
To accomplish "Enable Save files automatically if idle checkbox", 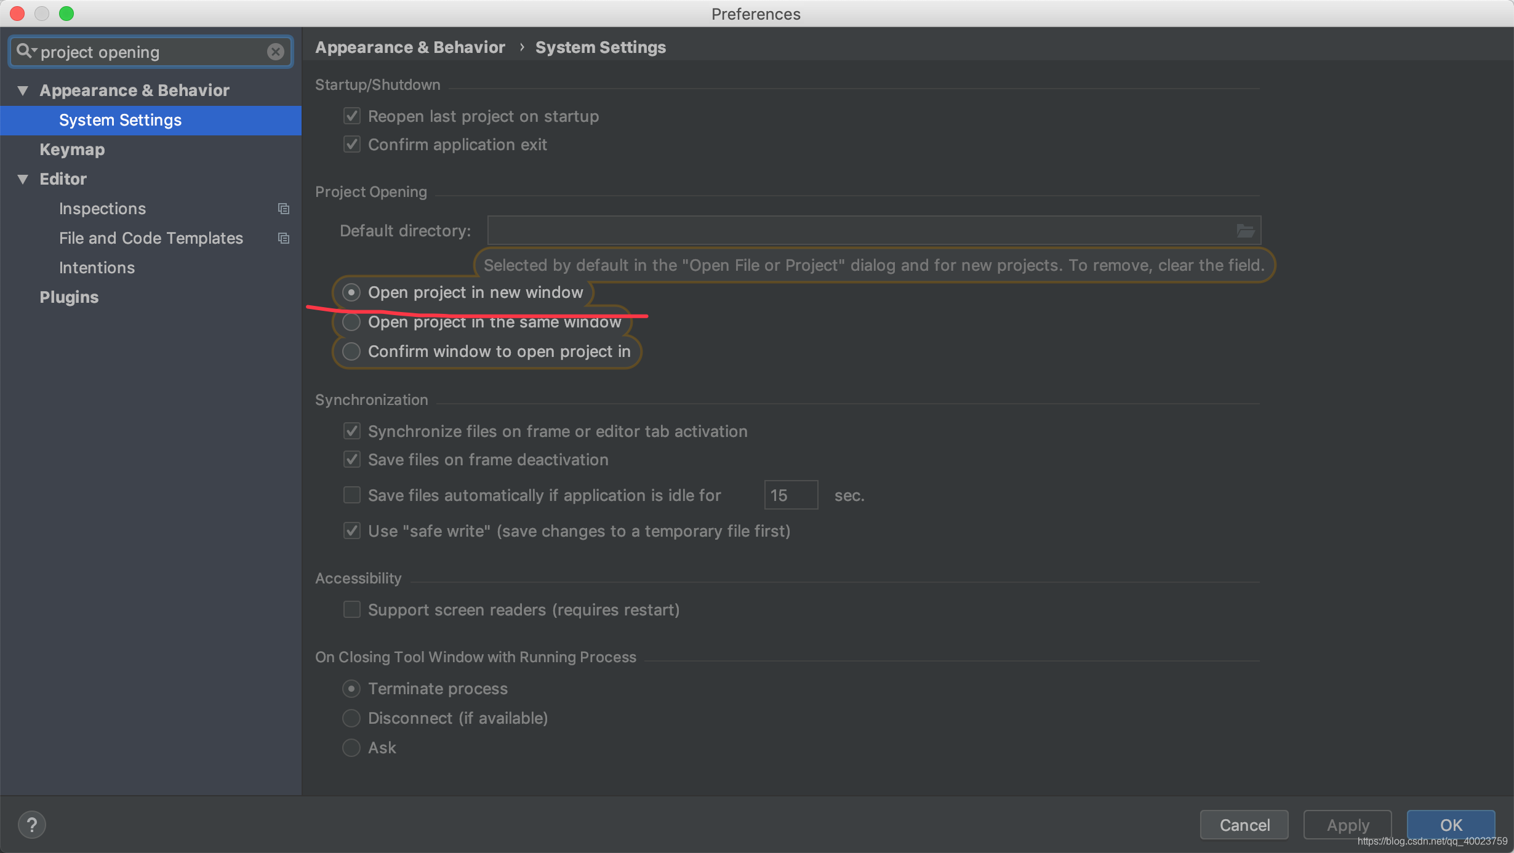I will point(351,495).
